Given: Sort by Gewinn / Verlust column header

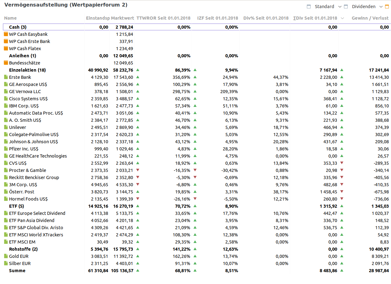Looking at the screenshot, I should click(x=370, y=18).
